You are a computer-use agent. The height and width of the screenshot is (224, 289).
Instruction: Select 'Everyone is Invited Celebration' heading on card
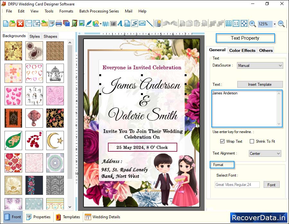point(142,68)
